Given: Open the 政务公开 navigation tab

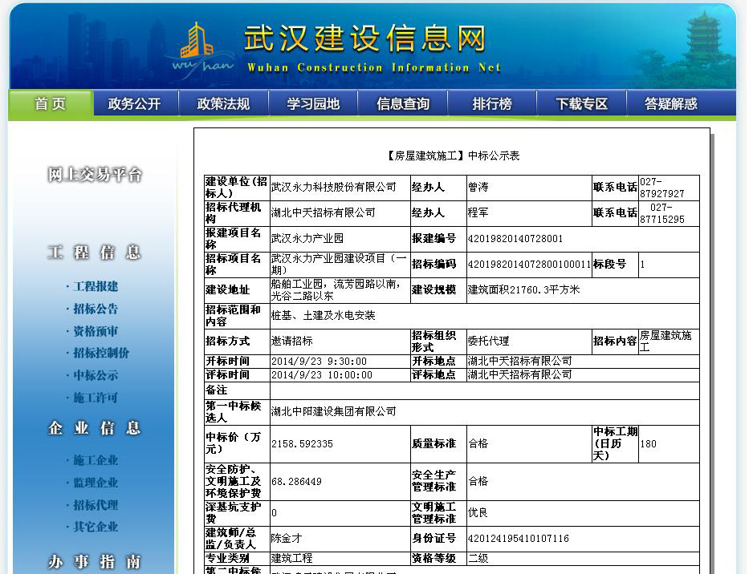Looking at the screenshot, I should coord(134,103).
